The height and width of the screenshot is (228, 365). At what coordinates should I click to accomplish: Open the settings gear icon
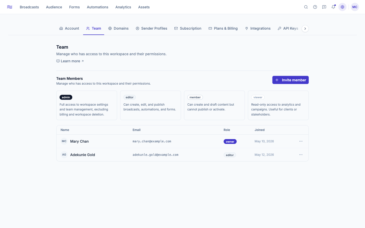342,7
